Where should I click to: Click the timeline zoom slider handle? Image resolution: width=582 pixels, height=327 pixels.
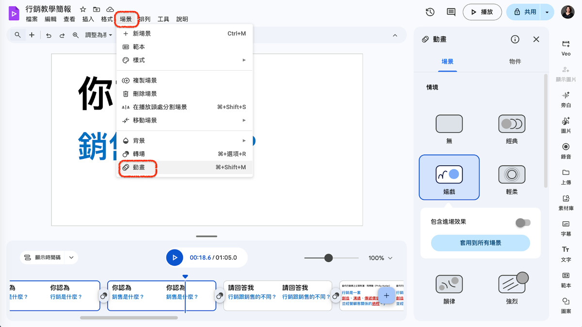pyautogui.click(x=328, y=258)
